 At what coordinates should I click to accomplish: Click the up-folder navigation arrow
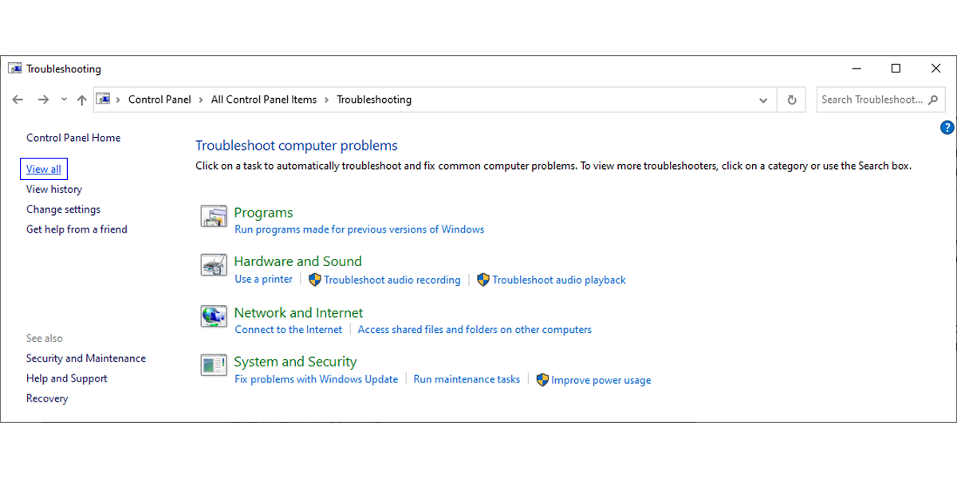tap(81, 99)
